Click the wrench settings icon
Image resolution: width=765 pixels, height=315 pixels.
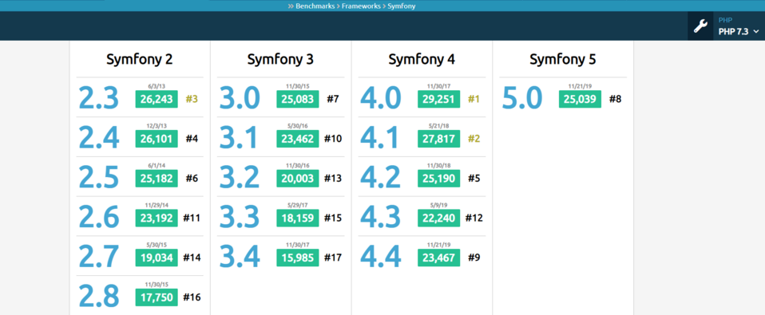[x=700, y=26]
